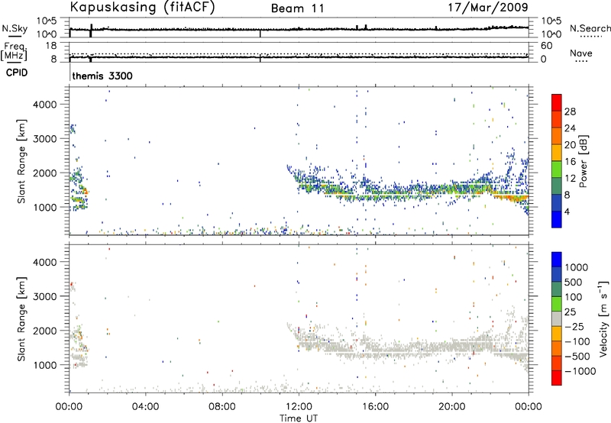
Task: Select the "Beam 11" header label
Action: pyautogui.click(x=297, y=8)
